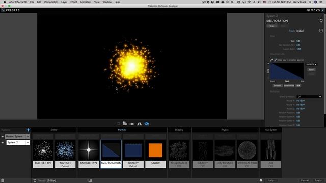Open the Animation menu
Viewport: 326px width, 183px height.
click(86, 2)
